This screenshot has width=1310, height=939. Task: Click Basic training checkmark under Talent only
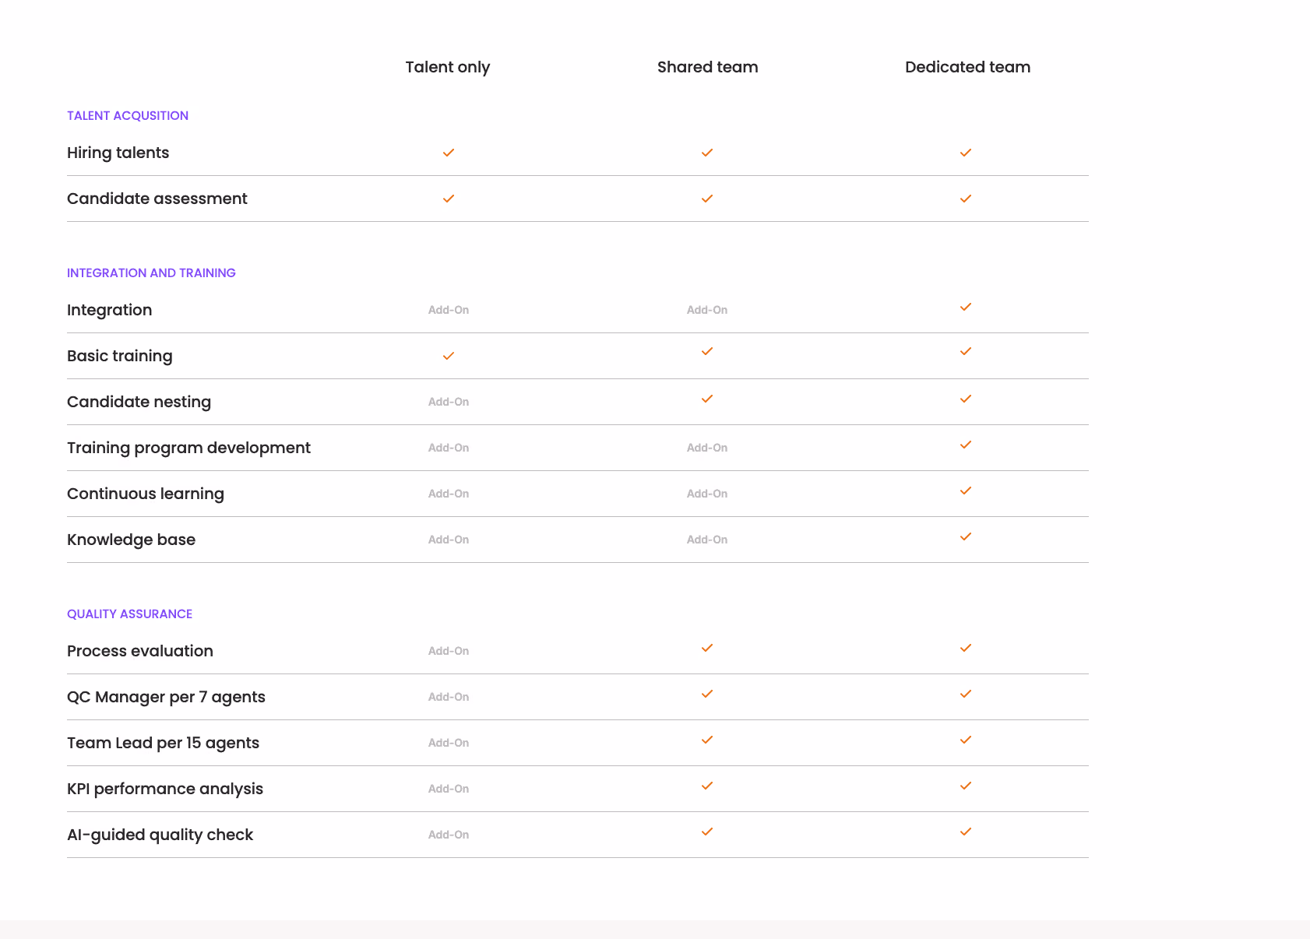click(x=449, y=356)
